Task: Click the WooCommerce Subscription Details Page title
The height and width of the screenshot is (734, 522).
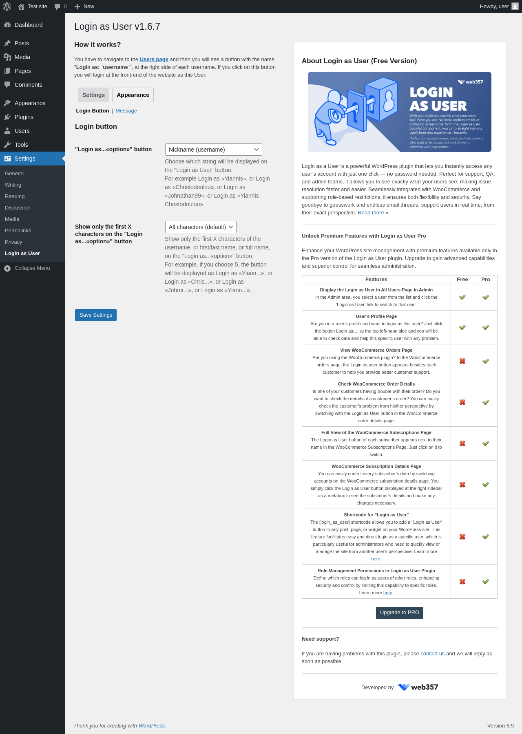Action: [376, 466]
